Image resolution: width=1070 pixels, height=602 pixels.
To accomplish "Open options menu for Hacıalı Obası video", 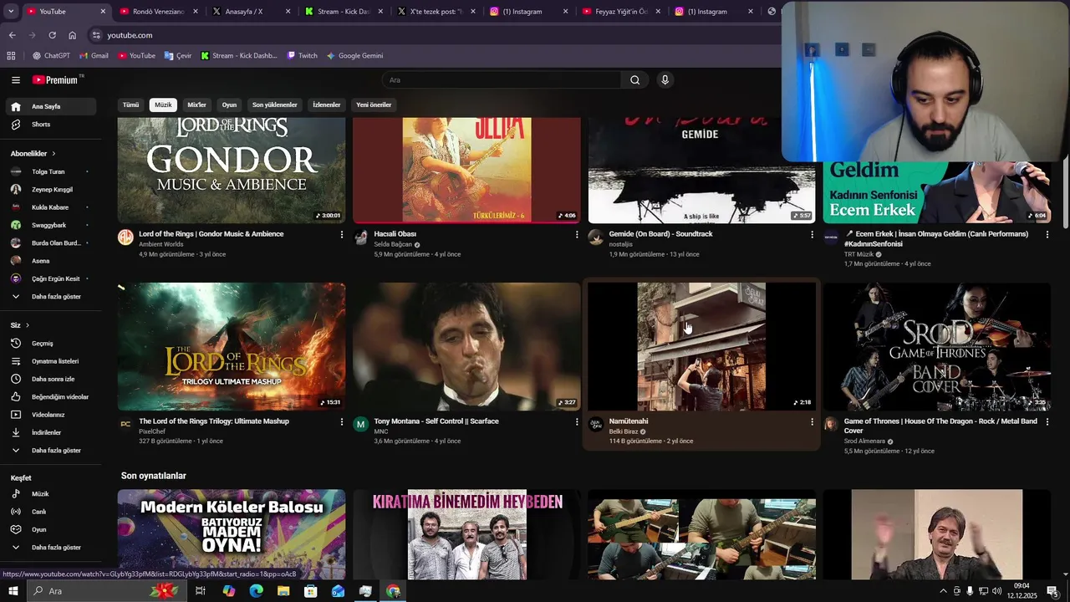I will tap(576, 235).
